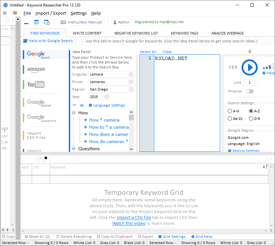The width and height of the screenshot is (275, 246).
Task: Click the grey color filter swatch
Action: point(40,158)
